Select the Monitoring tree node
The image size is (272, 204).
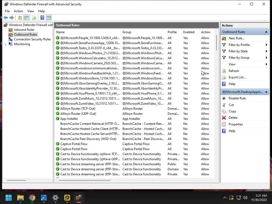point(22,44)
